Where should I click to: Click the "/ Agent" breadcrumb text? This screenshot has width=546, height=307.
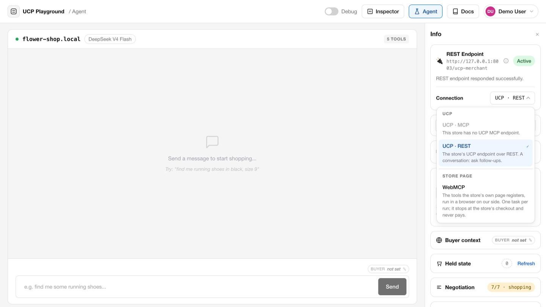pos(77,11)
